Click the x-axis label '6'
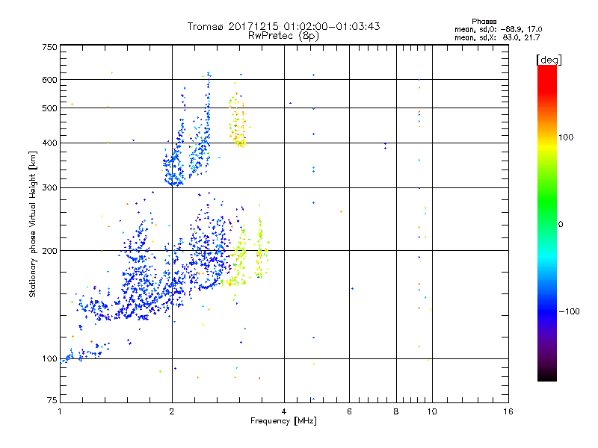Viewport: 598px width, 448px height. pyautogui.click(x=349, y=411)
